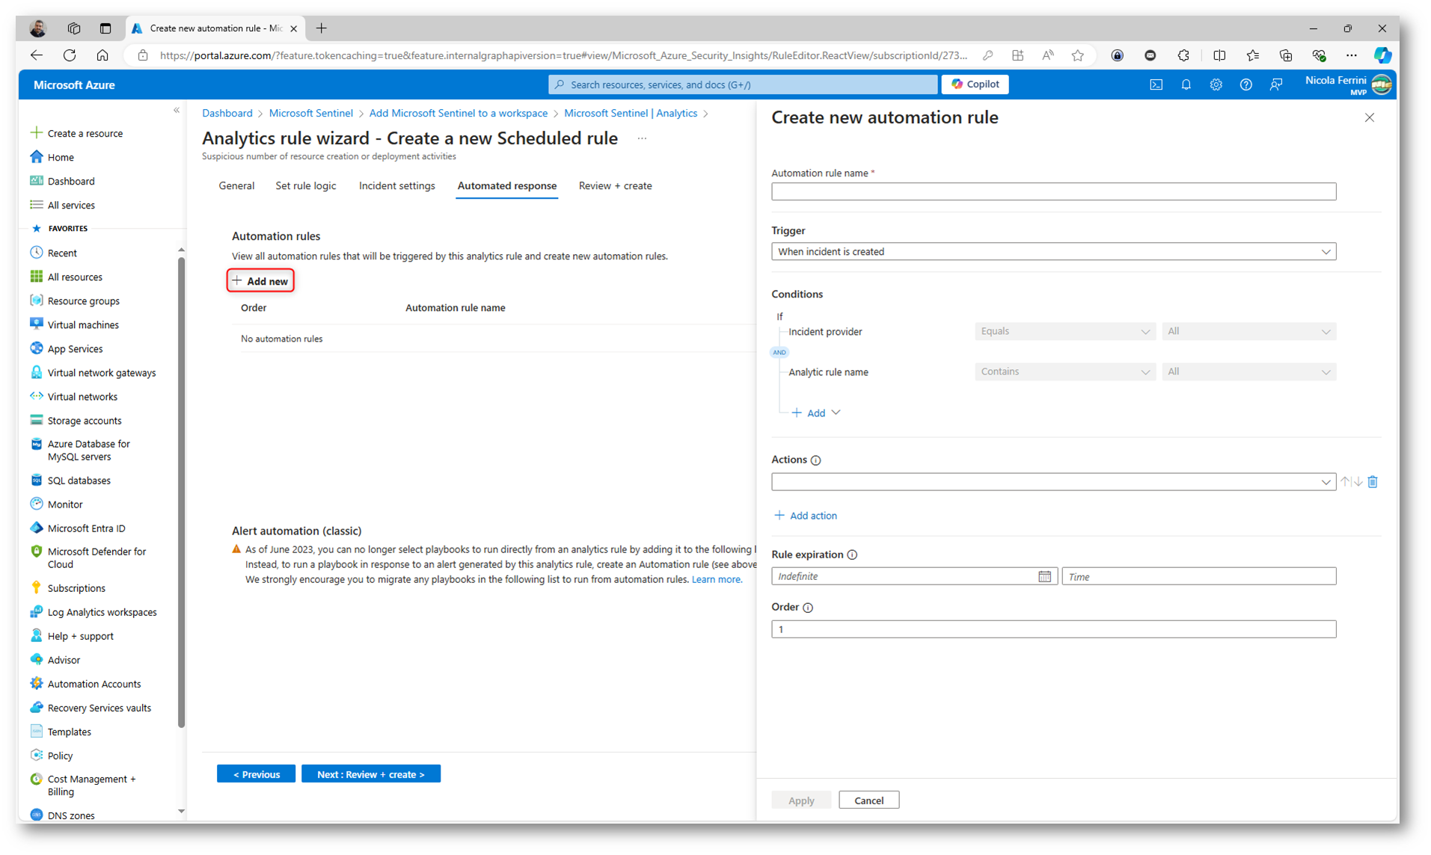Open a new browser tab
Image resolution: width=1431 pixels, height=855 pixels.
pyautogui.click(x=321, y=28)
